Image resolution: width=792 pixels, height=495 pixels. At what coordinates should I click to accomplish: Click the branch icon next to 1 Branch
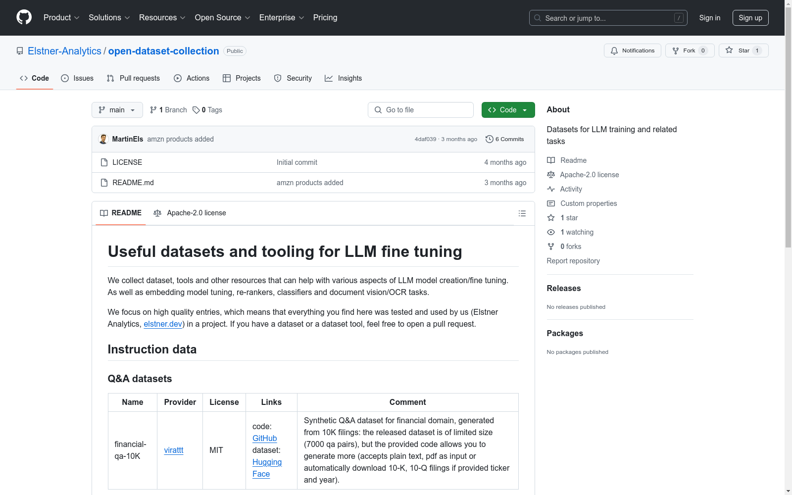click(x=153, y=110)
